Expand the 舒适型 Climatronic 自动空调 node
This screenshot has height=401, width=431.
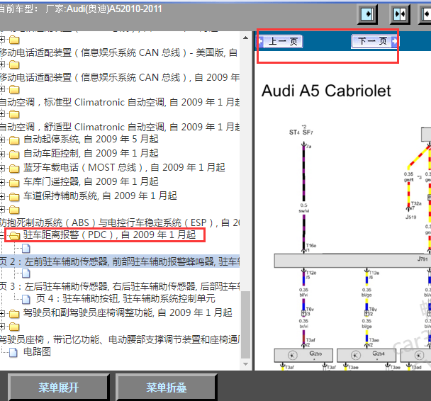click(2, 114)
